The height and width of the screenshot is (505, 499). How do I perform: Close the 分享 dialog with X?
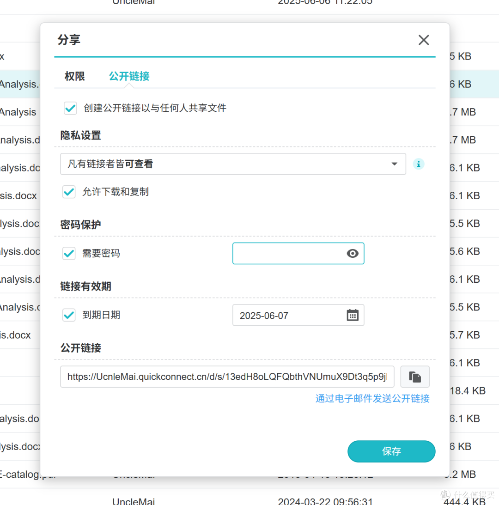(423, 40)
